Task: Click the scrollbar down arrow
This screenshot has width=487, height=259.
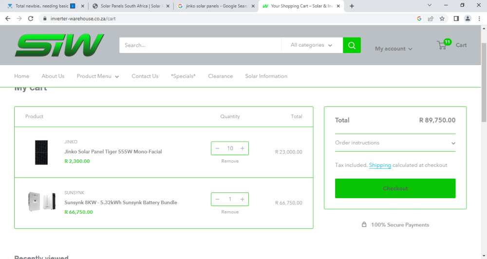Action: click(484, 256)
